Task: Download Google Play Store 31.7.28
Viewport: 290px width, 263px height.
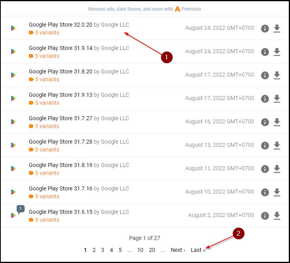Action: tap(277, 145)
